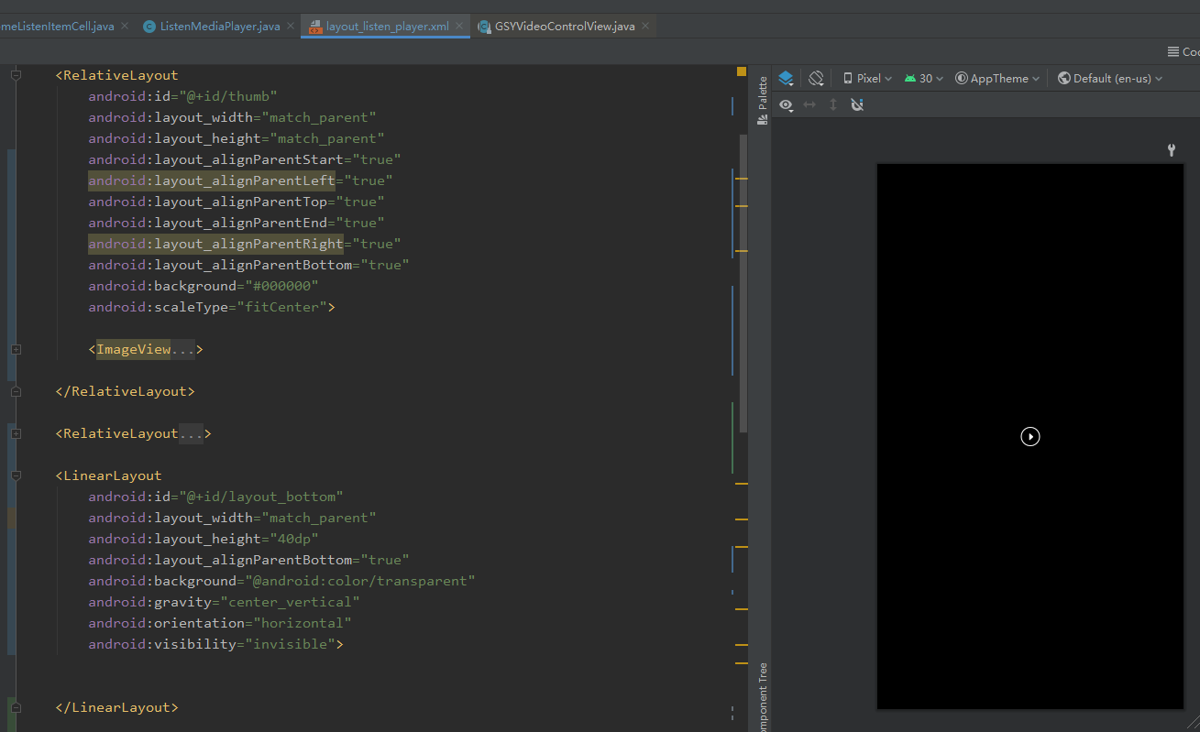Collapse the thumb RelativeLayout fold marker

(16, 75)
